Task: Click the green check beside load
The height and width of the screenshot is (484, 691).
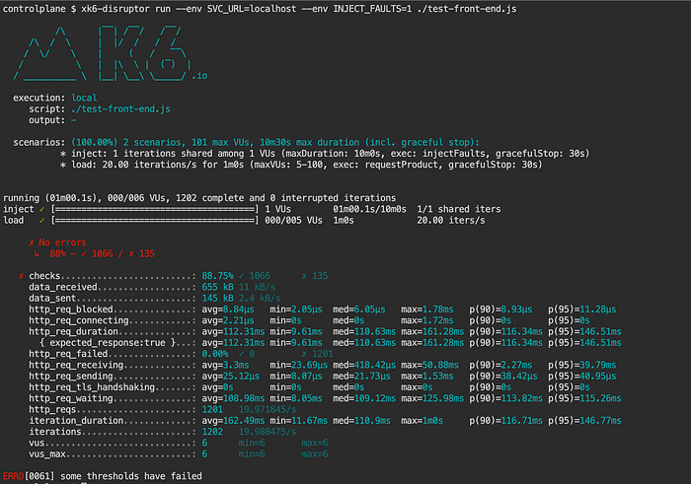Action: point(41,220)
